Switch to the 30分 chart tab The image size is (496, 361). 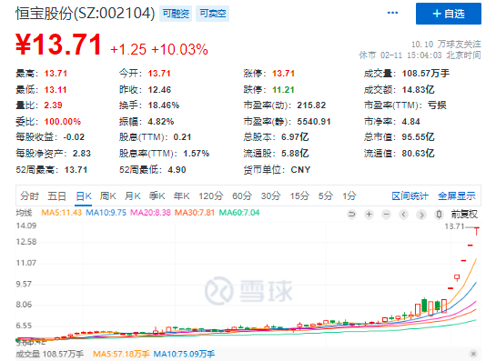click(271, 196)
